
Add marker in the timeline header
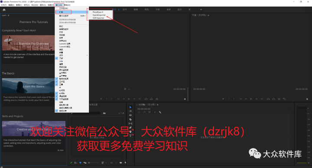point(155,112)
